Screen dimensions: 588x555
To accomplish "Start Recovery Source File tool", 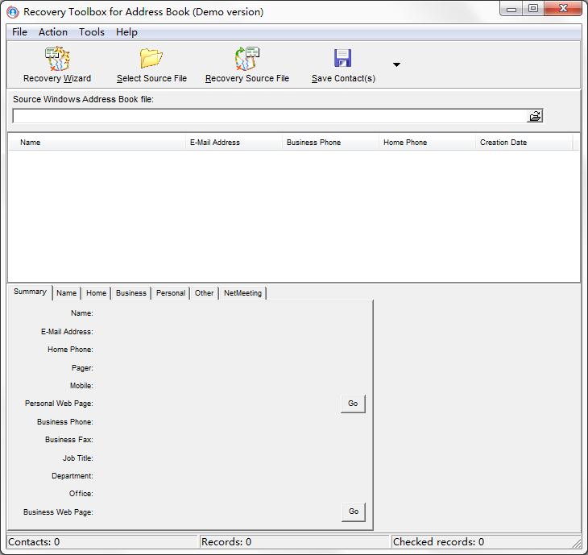I will [x=247, y=59].
